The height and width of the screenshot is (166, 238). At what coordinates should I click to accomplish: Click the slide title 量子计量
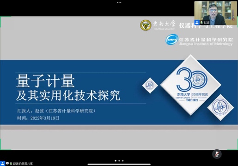pyautogui.click(x=45, y=81)
